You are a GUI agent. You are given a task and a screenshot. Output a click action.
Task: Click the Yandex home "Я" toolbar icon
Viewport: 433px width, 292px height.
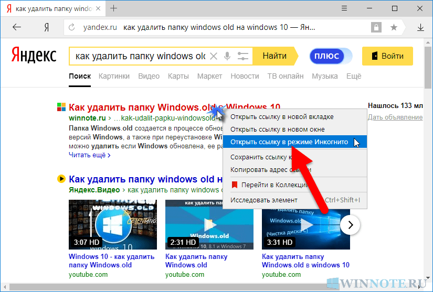pyautogui.click(x=46, y=27)
